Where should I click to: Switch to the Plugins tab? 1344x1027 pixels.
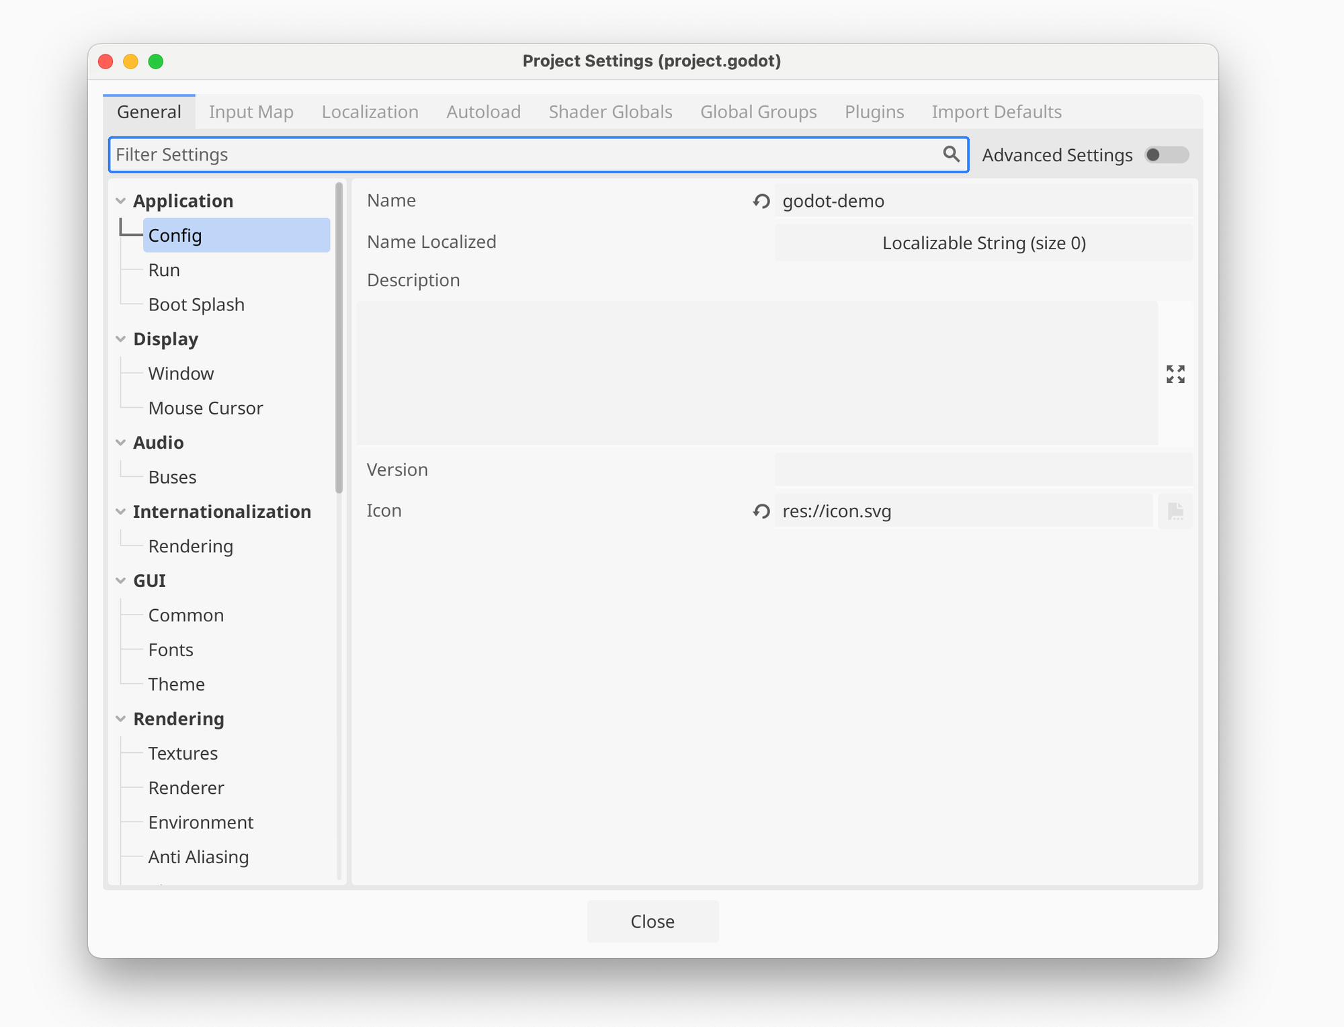click(x=874, y=112)
